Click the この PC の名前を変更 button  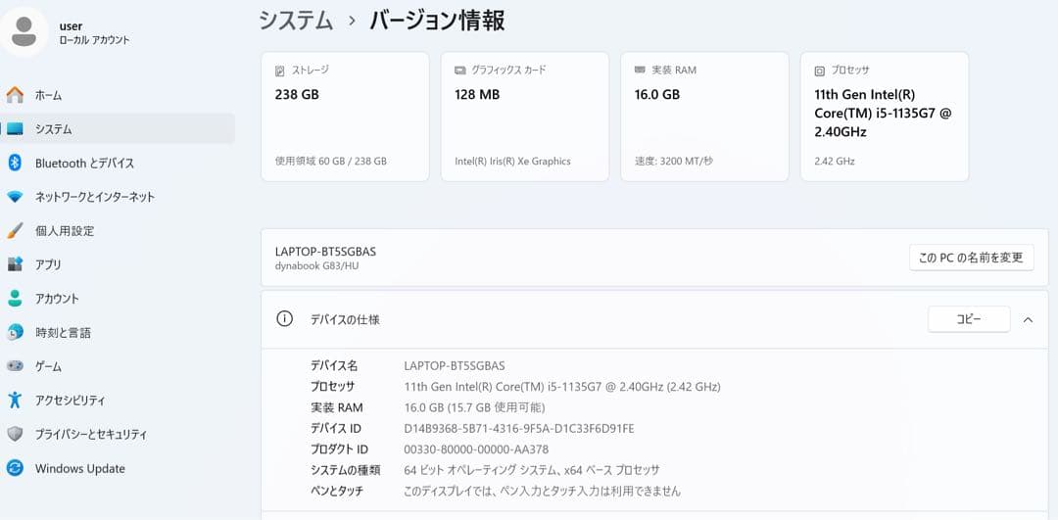tap(972, 257)
